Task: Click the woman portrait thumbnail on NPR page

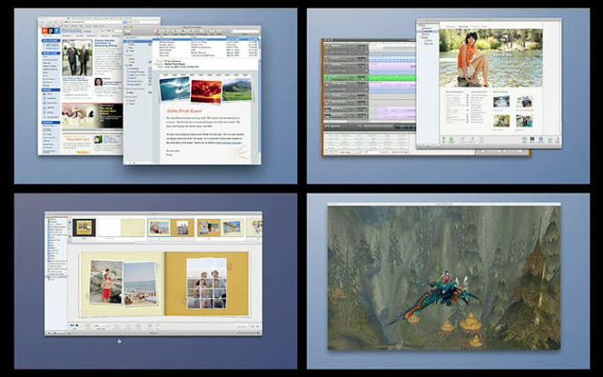Action: click(98, 82)
